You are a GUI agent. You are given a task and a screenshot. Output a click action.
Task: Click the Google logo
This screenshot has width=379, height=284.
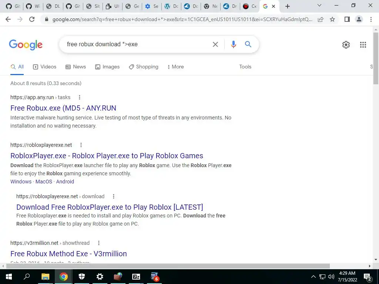coord(26,45)
